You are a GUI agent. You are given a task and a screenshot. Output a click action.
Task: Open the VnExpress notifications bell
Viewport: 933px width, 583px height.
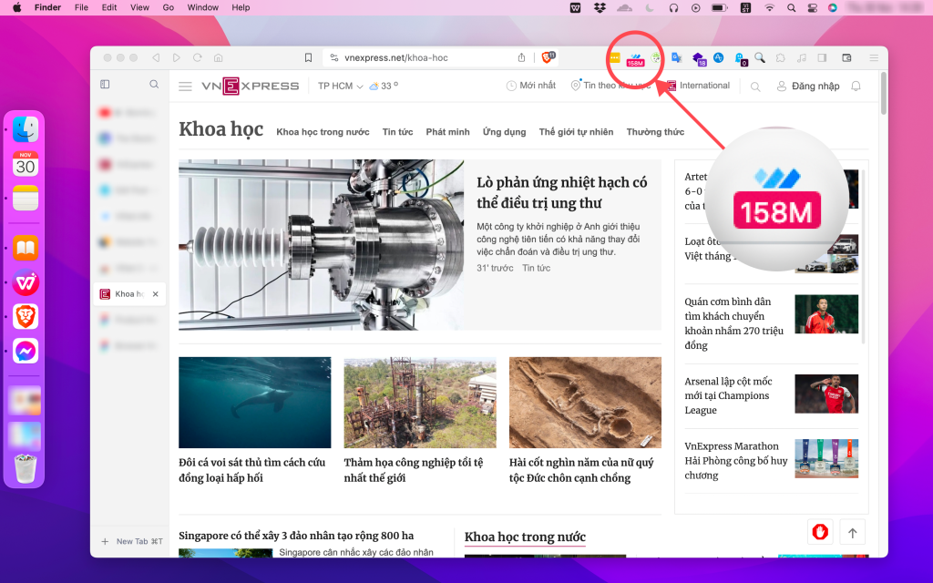coord(856,87)
